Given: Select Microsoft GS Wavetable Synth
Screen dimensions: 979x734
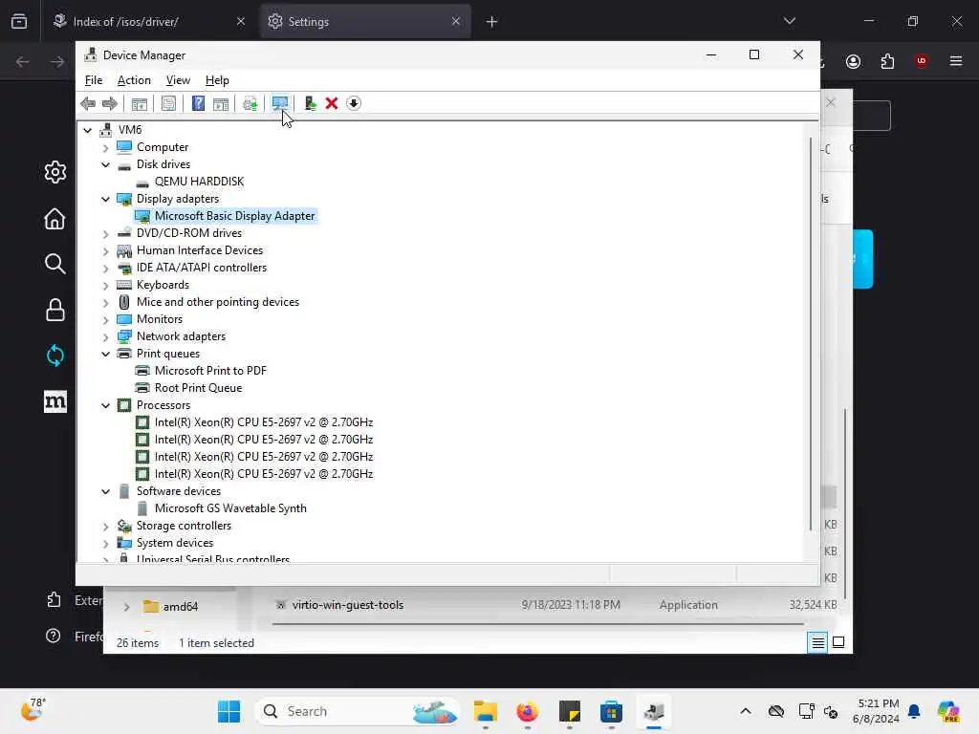Looking at the screenshot, I should tap(230, 508).
